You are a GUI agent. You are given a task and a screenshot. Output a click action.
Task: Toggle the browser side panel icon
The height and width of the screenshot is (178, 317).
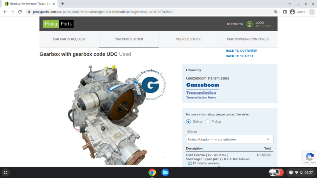point(285,12)
